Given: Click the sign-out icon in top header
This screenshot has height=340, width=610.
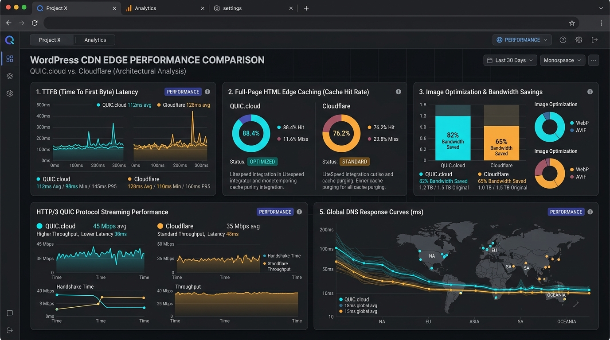Looking at the screenshot, I should point(595,40).
